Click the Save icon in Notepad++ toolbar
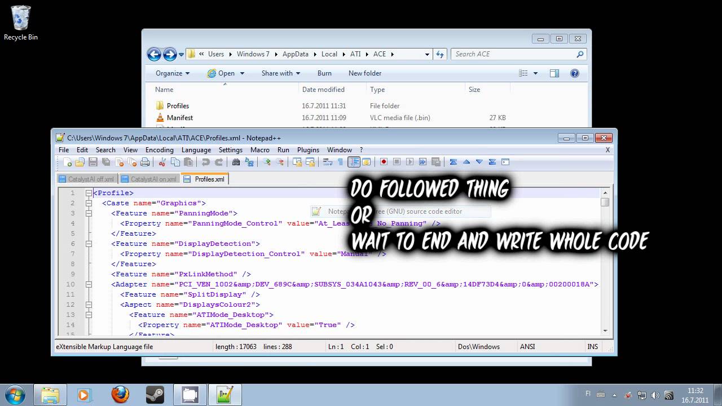722x406 pixels. pos(93,162)
